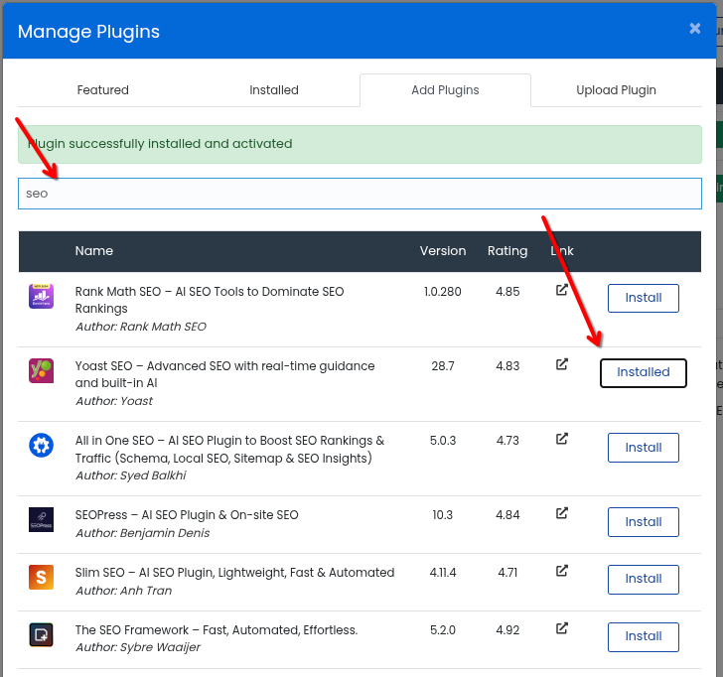Open the Upload Plugin tab
This screenshot has width=723, height=677.
tap(616, 90)
